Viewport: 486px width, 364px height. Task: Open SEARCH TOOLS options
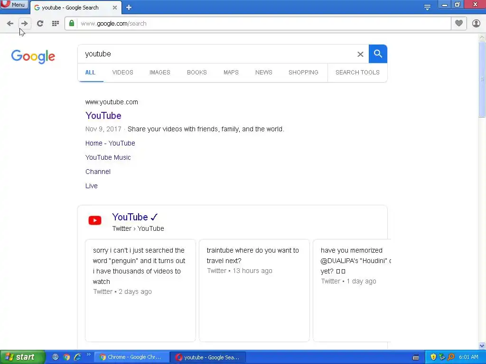tap(357, 73)
